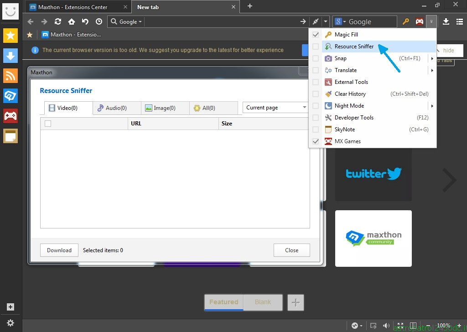Click the zoom out minus button
The height and width of the screenshot is (332, 467).
click(x=428, y=326)
